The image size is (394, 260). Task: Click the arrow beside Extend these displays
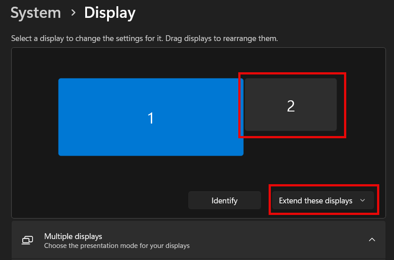(x=362, y=201)
